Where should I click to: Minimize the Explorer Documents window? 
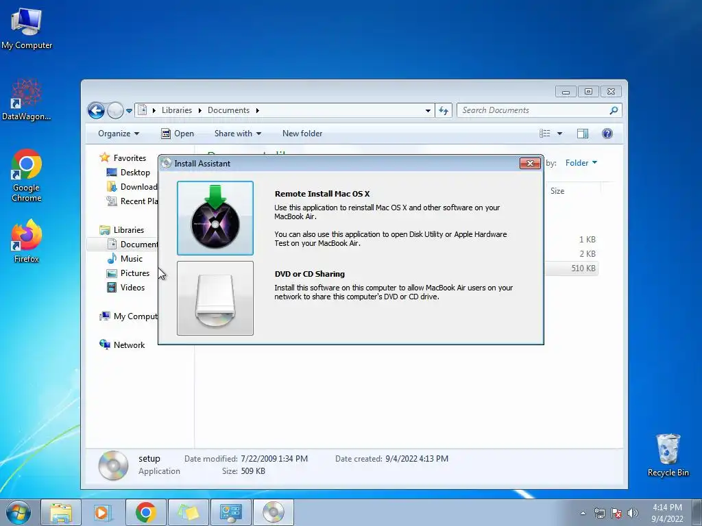(566, 92)
